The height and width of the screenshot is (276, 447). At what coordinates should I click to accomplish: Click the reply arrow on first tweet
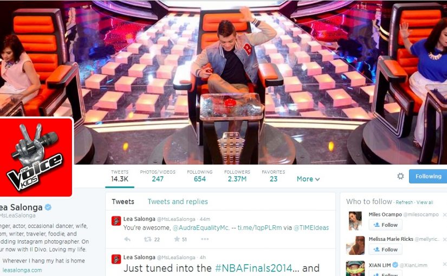(127, 239)
